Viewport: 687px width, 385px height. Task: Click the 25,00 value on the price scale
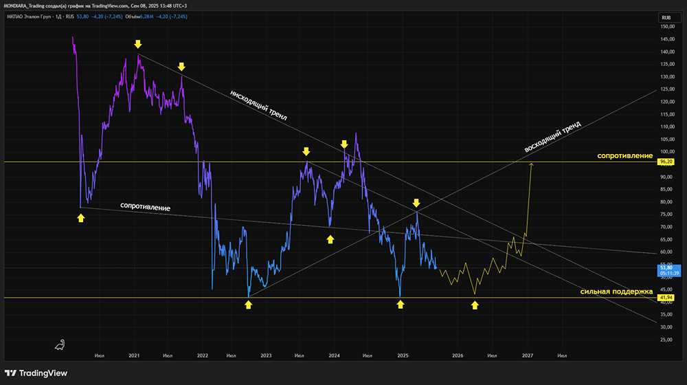click(x=666, y=340)
